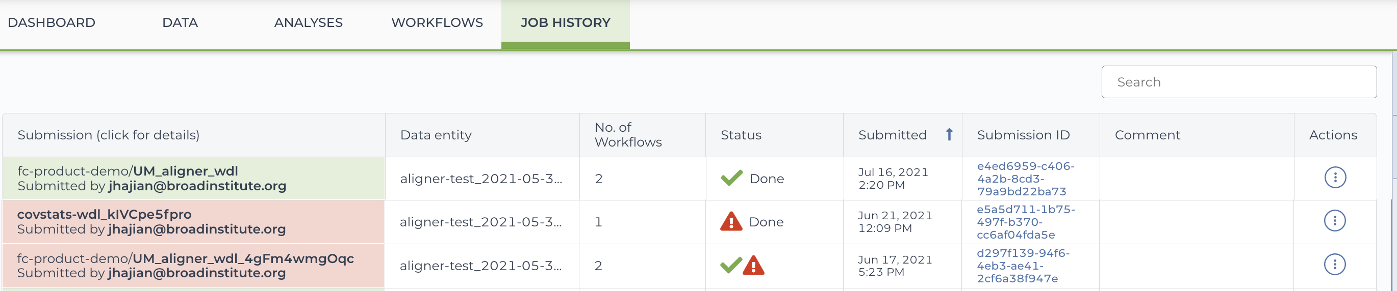This screenshot has height=291, width=1397.
Task: Open fc-product-demo/UM_aligner_wdl submission details
Action: (128, 171)
